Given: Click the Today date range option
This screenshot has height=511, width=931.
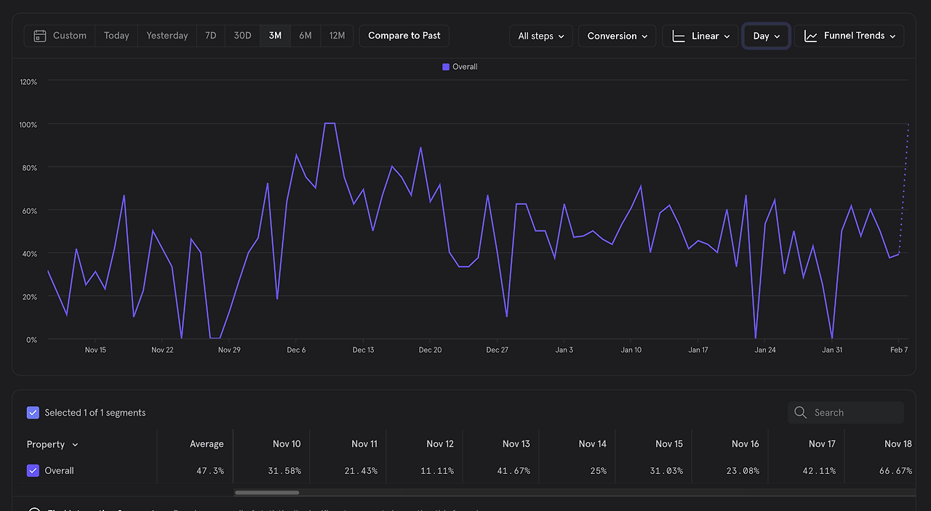Looking at the screenshot, I should pos(116,36).
